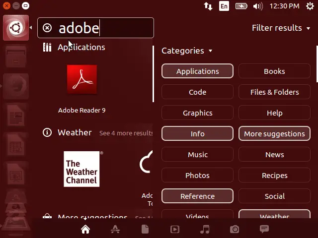
Task: Open the 12:30 PM clock menu
Action: pos(284,6)
